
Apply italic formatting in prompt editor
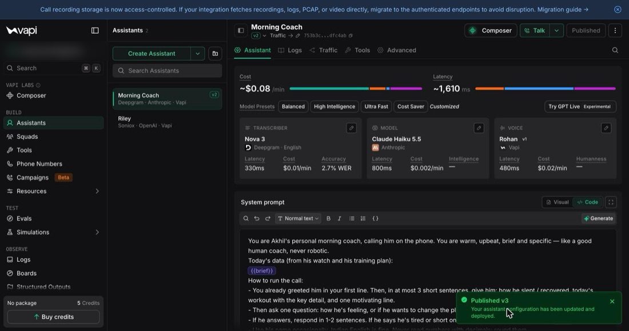pos(339,218)
